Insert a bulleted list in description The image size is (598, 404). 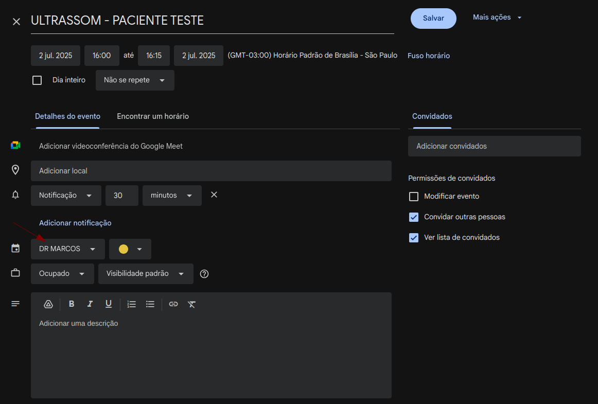click(150, 304)
